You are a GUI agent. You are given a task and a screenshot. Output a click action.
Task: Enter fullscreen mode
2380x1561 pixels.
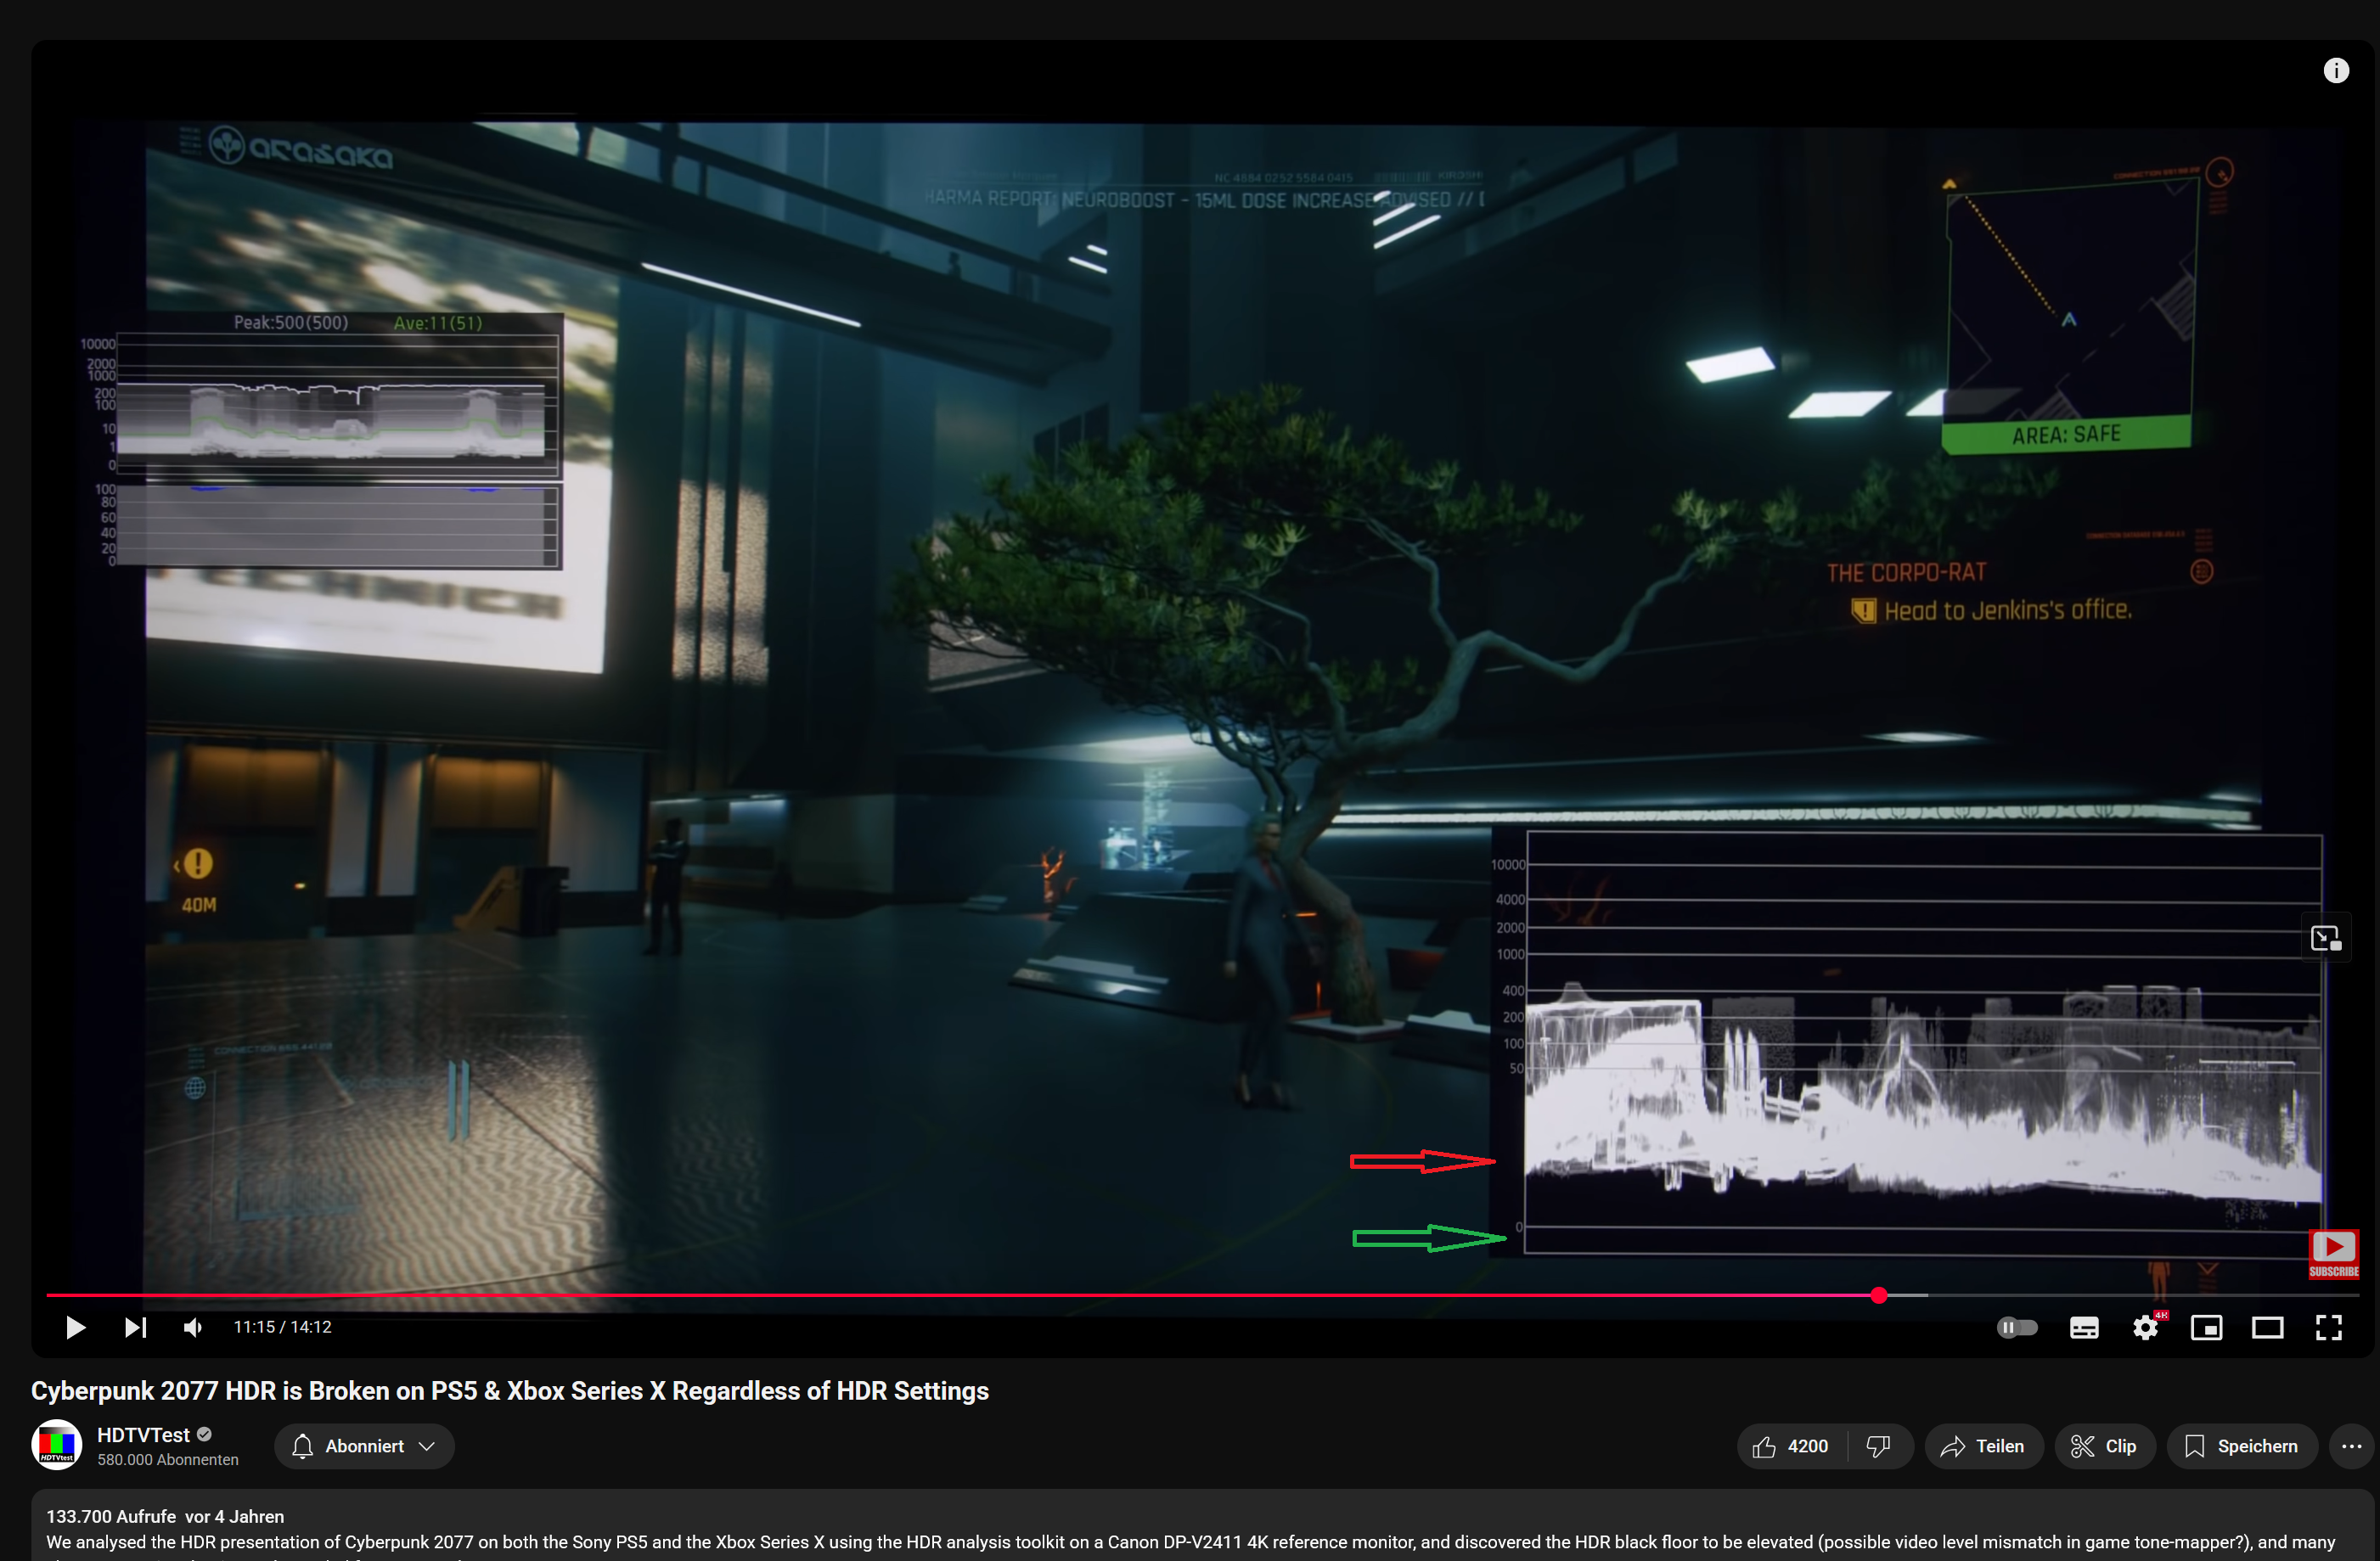(x=2328, y=1327)
